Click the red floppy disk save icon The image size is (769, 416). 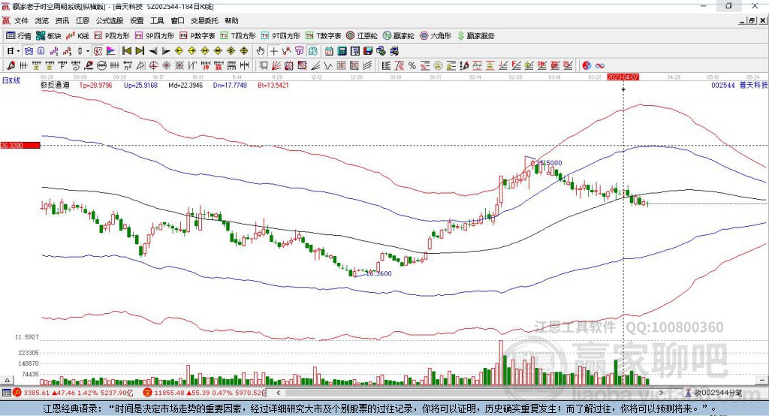(x=368, y=51)
